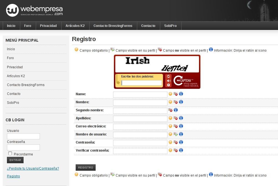Click the required-field icon for Nombre de usuario

pos(170,134)
